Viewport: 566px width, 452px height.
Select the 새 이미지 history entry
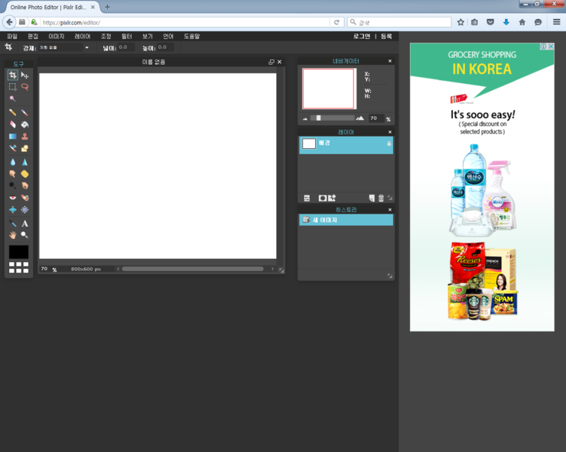[346, 220]
